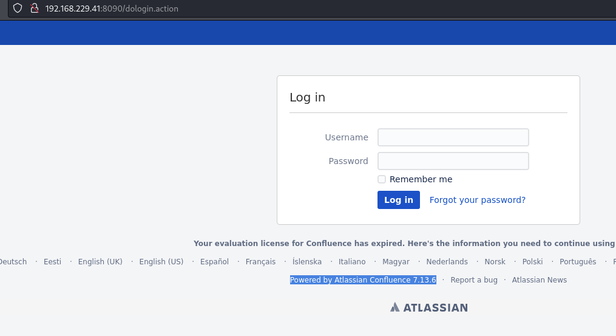Click the Username input field
616x336 pixels.
click(x=453, y=137)
